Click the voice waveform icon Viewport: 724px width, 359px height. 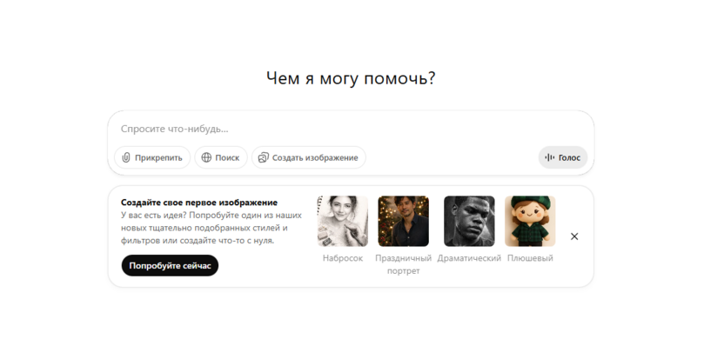pos(549,157)
